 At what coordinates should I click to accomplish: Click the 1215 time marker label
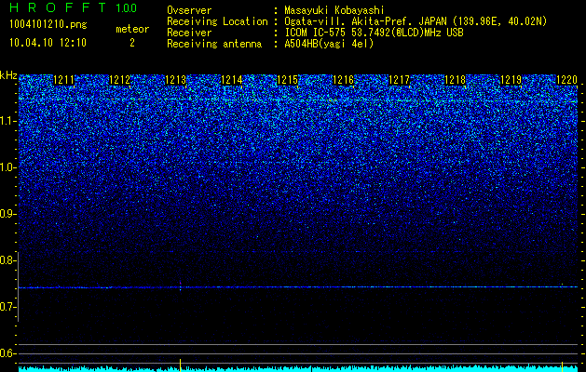tap(287, 80)
